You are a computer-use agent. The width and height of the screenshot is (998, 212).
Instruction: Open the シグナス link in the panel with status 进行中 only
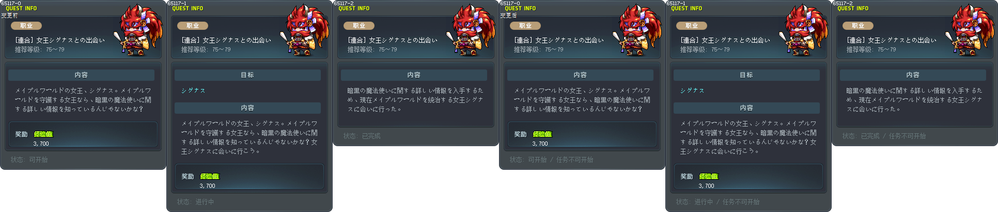pyautogui.click(x=193, y=91)
